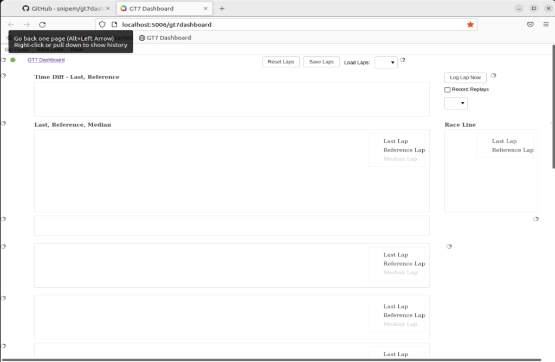Open a new tab with the plus icon

click(x=222, y=9)
